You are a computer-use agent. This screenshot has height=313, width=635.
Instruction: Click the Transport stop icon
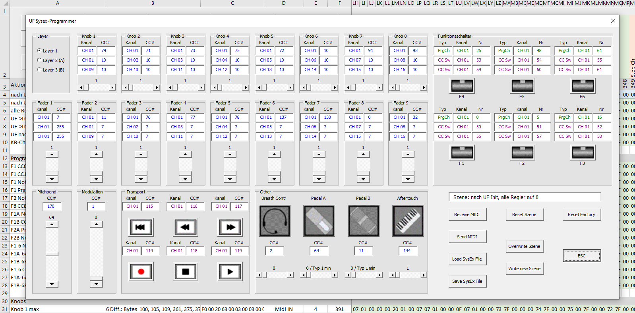pos(185,272)
